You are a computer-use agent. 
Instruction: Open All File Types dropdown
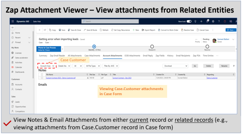tap(93, 66)
